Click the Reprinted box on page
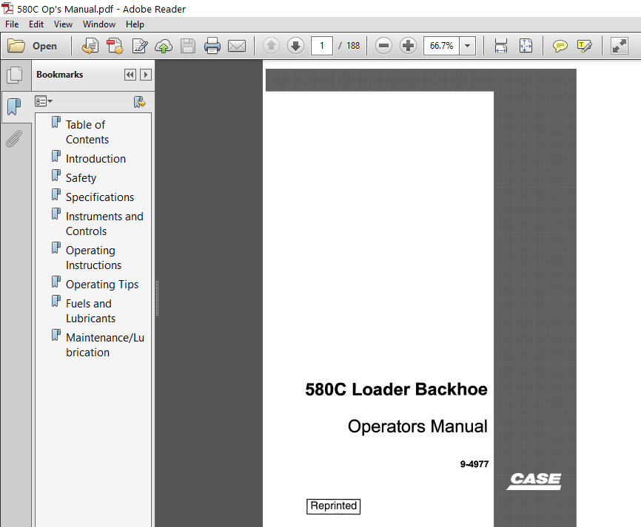641x527 pixels. 334,506
